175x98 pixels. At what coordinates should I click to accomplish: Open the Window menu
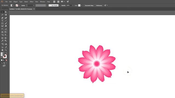[43, 2]
